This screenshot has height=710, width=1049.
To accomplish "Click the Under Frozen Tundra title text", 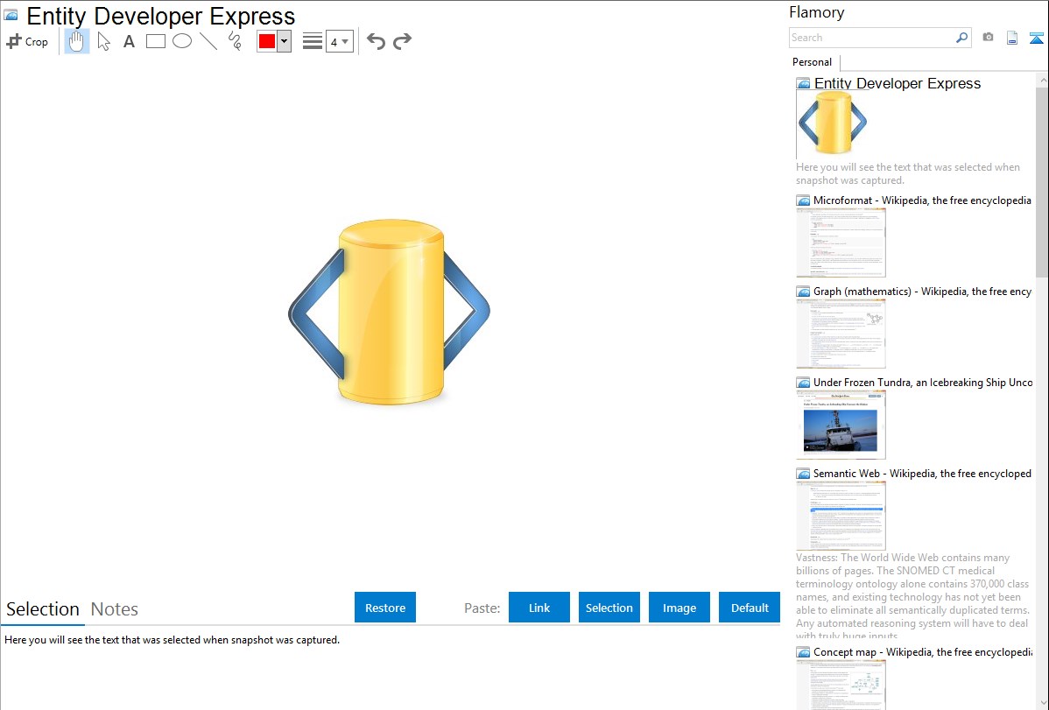I will pyautogui.click(x=923, y=382).
